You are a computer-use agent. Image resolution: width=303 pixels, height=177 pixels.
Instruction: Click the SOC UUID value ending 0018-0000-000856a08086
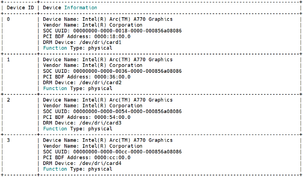point(128,31)
